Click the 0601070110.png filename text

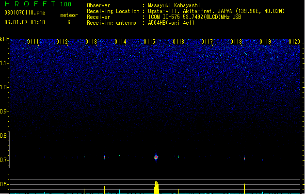pos(25,13)
